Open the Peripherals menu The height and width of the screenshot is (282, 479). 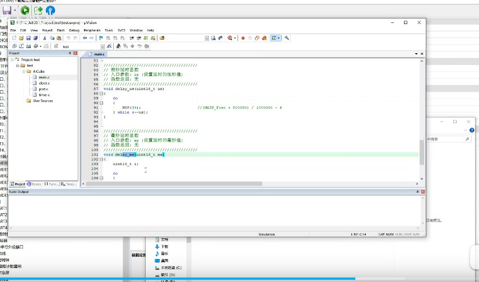point(92,30)
